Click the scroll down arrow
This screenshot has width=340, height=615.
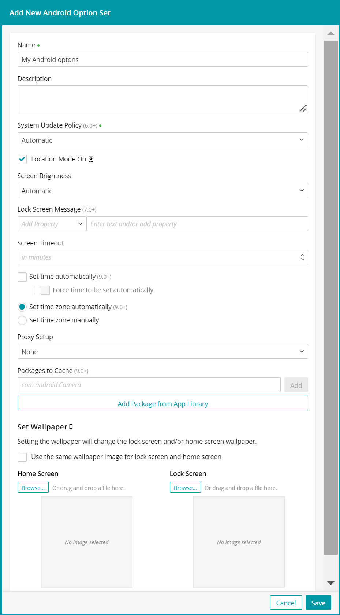click(x=331, y=583)
